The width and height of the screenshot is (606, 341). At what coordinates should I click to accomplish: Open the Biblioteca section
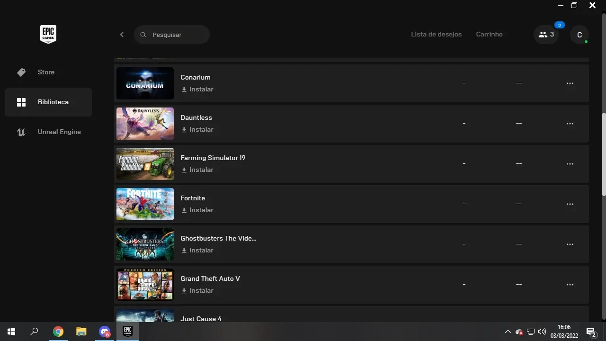click(48, 102)
